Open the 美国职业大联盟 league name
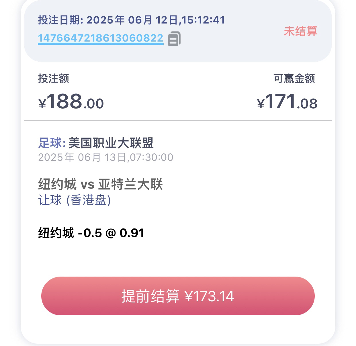The width and height of the screenshot is (356, 346). point(111,143)
